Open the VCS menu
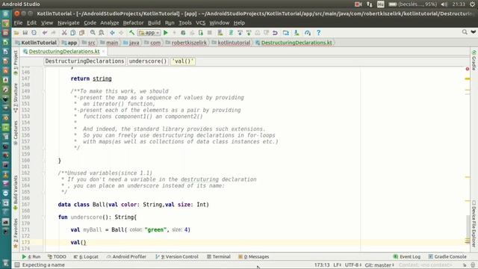This screenshot has height=269, width=478. click(x=200, y=23)
